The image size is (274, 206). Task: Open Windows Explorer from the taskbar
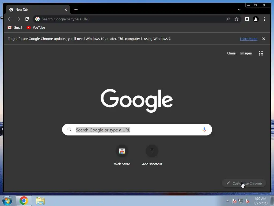[40, 201]
